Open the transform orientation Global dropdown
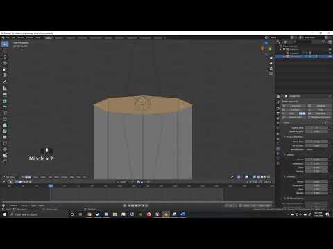Viewport: 333px width, 249px height. tap(122, 182)
